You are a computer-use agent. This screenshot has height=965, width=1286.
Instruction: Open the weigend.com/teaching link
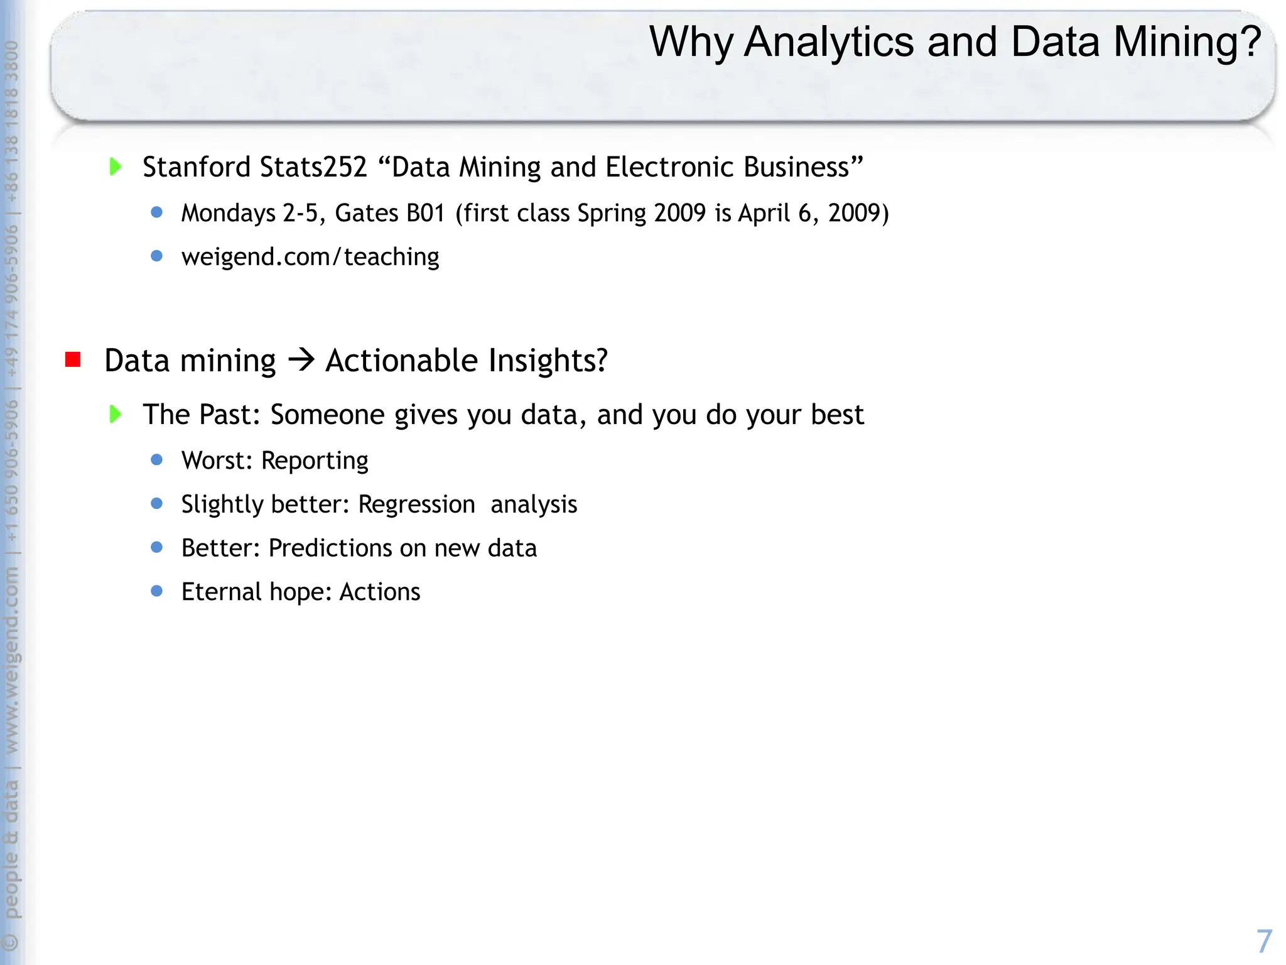pyautogui.click(x=310, y=257)
